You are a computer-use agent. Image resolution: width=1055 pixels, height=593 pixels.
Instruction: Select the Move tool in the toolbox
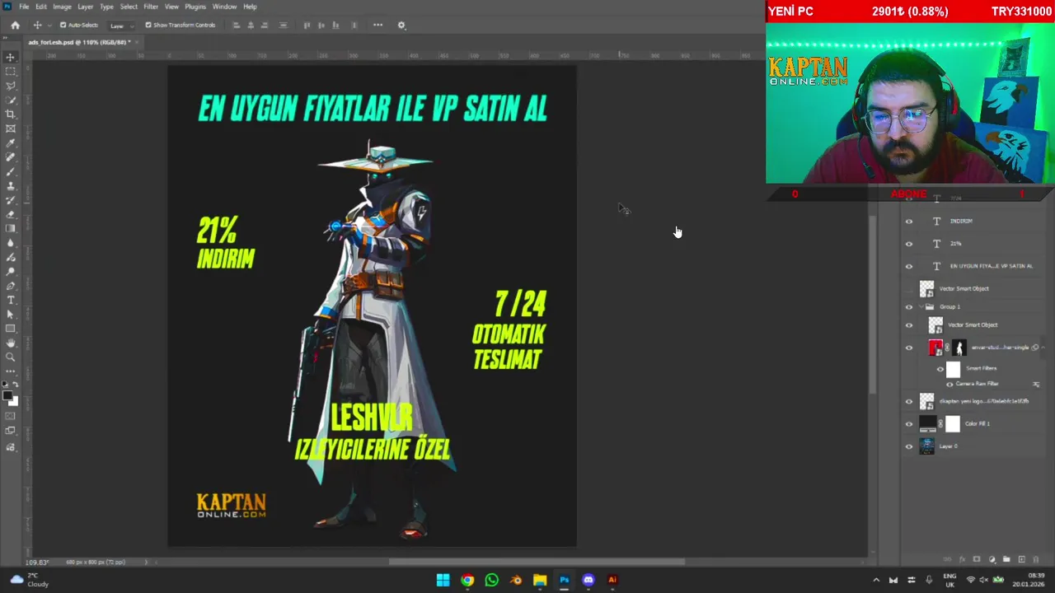11,57
